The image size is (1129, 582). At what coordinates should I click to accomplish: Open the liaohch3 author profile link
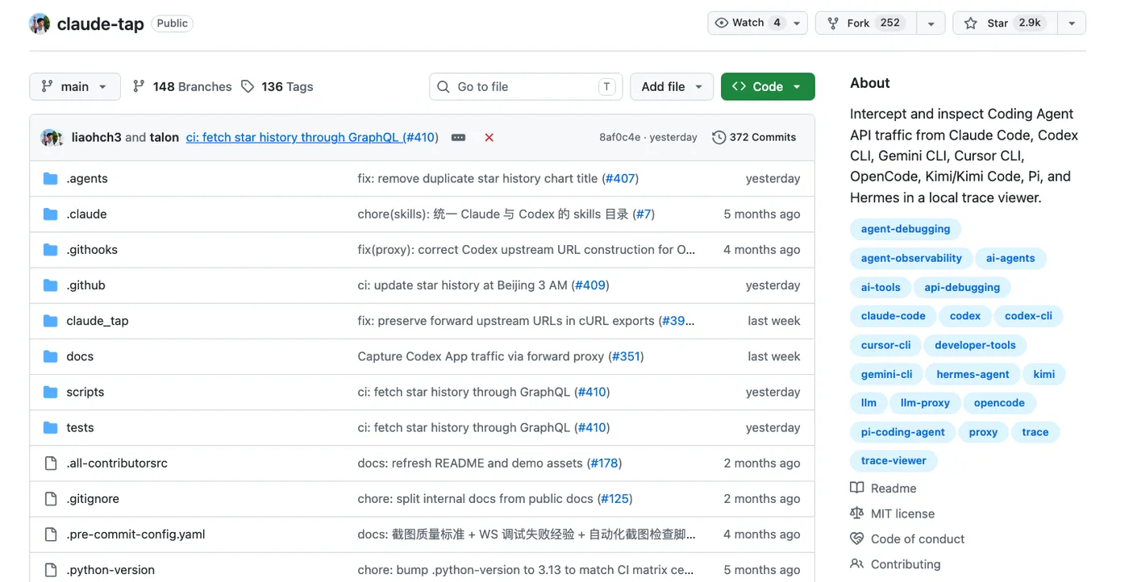click(97, 137)
